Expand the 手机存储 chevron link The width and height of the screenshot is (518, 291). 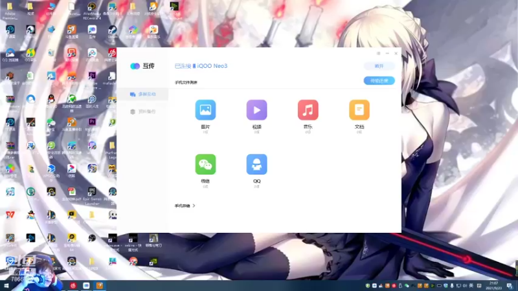coord(185,206)
